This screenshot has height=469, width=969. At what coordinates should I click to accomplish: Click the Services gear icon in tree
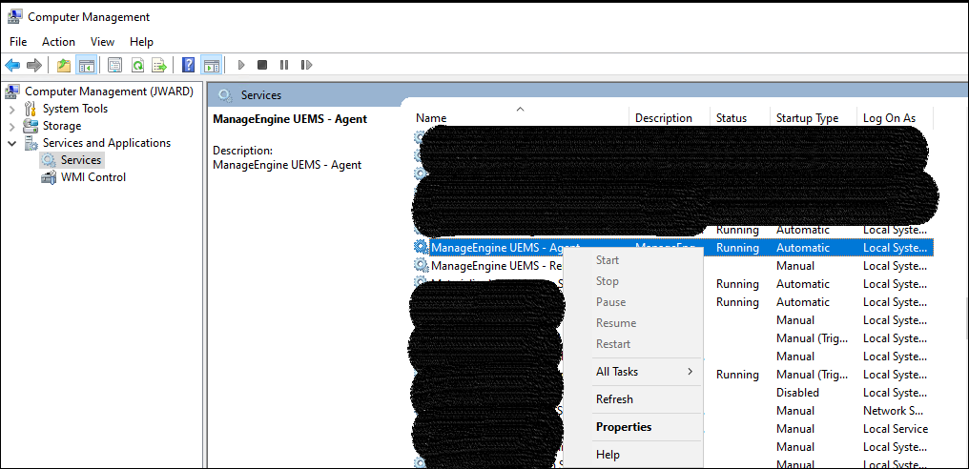49,160
